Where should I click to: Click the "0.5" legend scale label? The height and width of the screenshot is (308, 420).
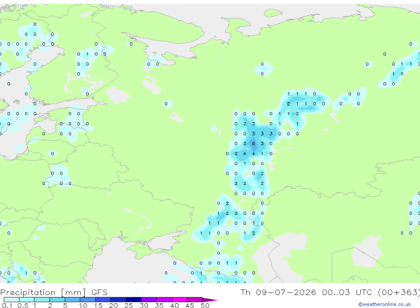click(23, 305)
